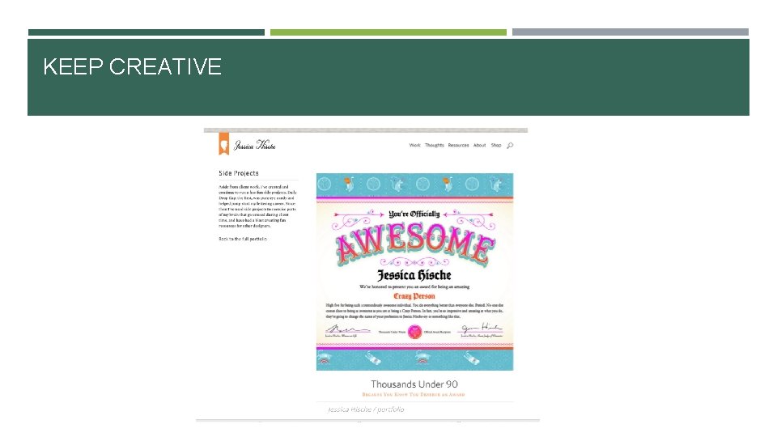The width and height of the screenshot is (777, 437).
Task: Click the Jessica Hische script wordmark
Action: click(255, 145)
